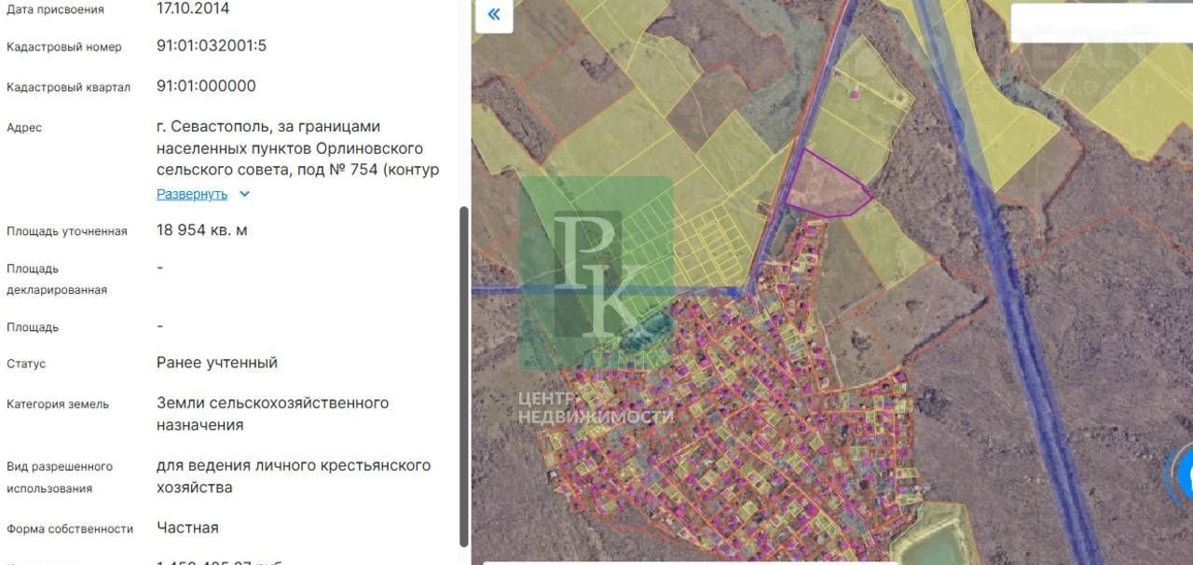The image size is (1193, 565).
Task: Expand address via chevron next to Развернуть
Action: [x=244, y=194]
